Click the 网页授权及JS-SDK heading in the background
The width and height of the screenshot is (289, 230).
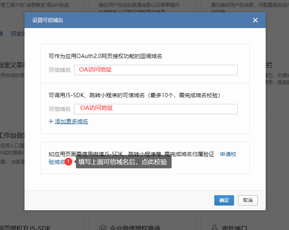25,228
